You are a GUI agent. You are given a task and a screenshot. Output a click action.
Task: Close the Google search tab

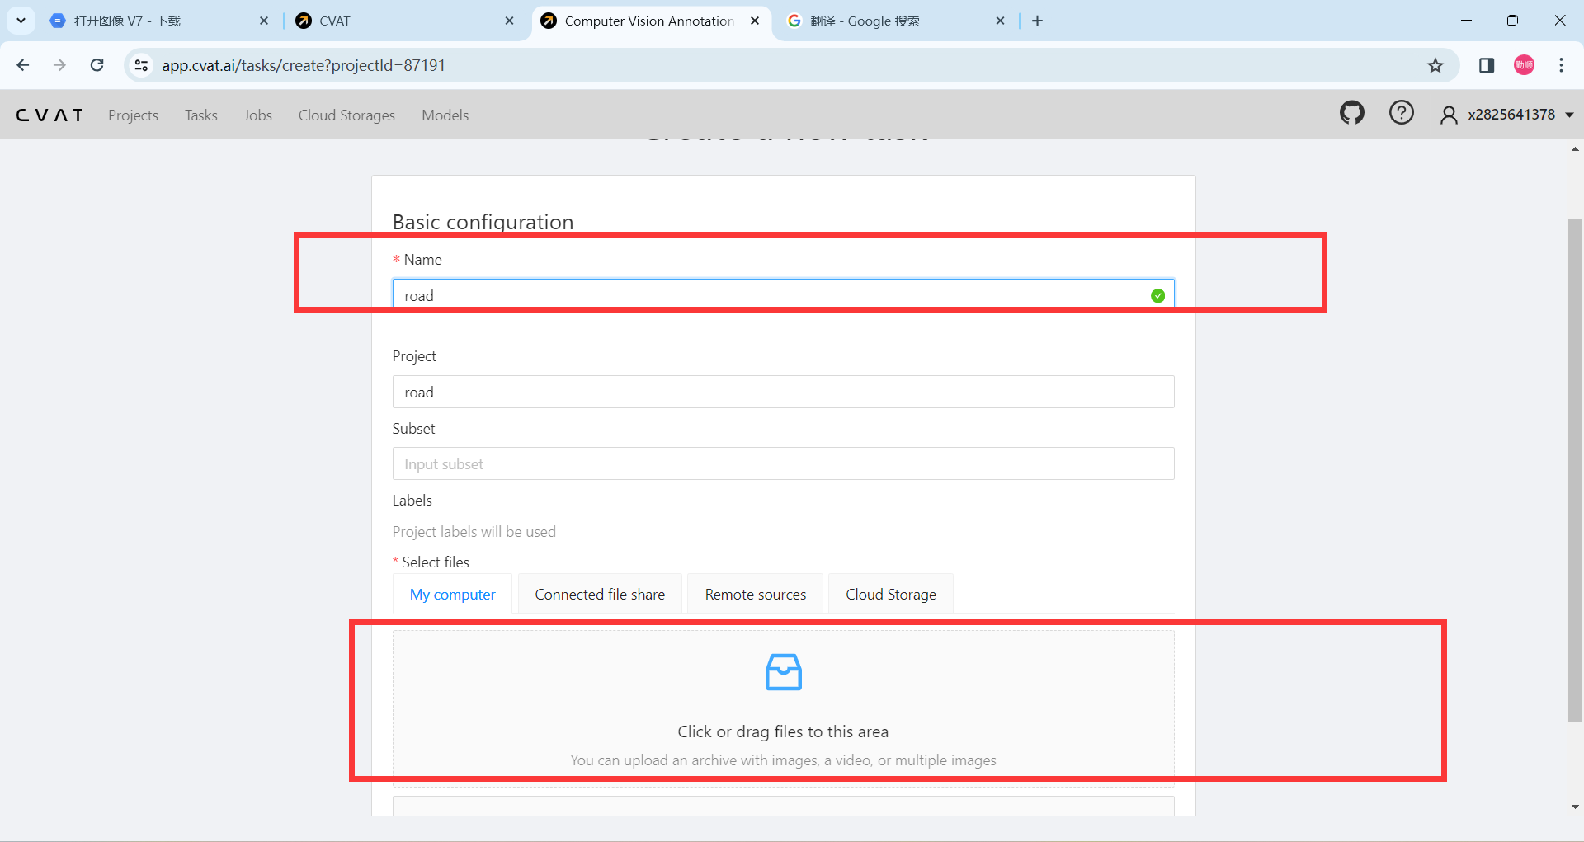point(1000,21)
